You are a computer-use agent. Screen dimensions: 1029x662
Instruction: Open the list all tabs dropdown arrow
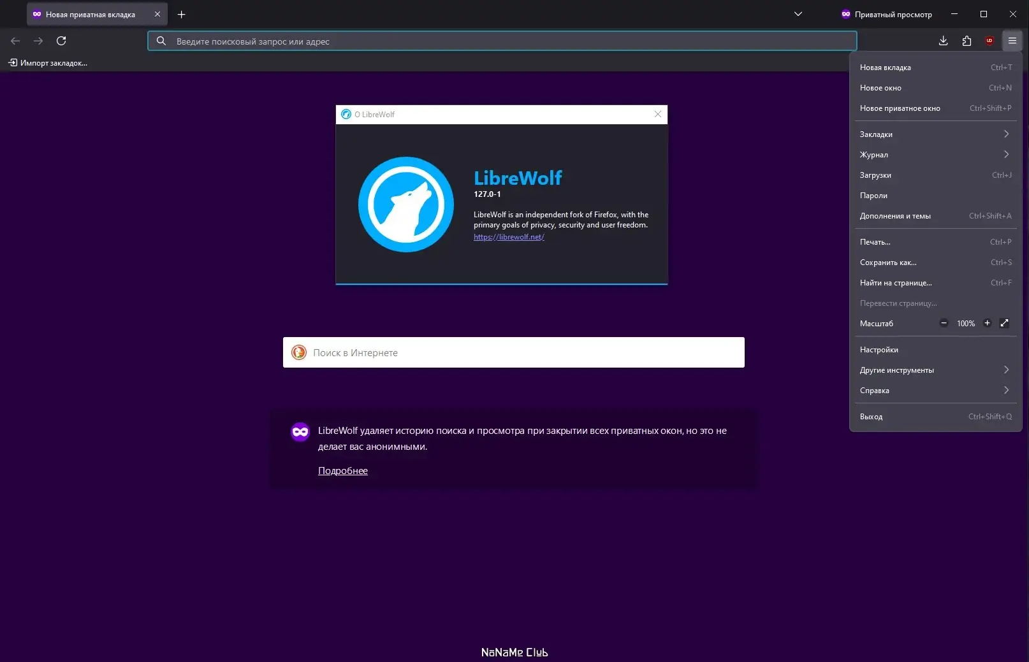[798, 14]
